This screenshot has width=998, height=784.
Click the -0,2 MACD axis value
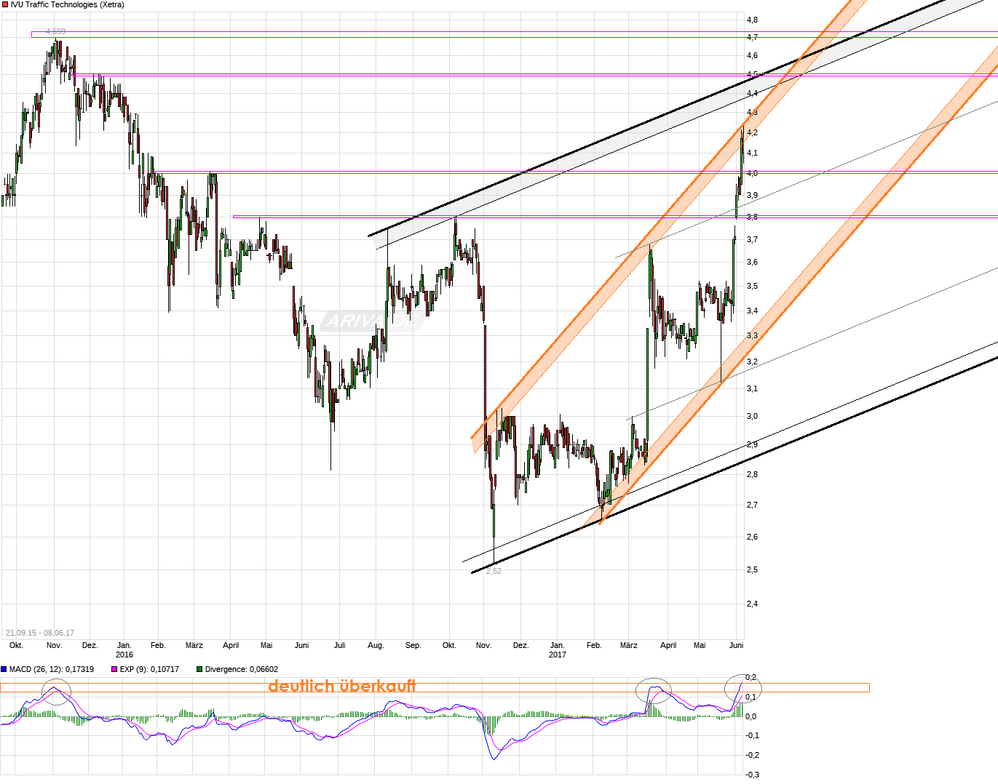[x=752, y=755]
